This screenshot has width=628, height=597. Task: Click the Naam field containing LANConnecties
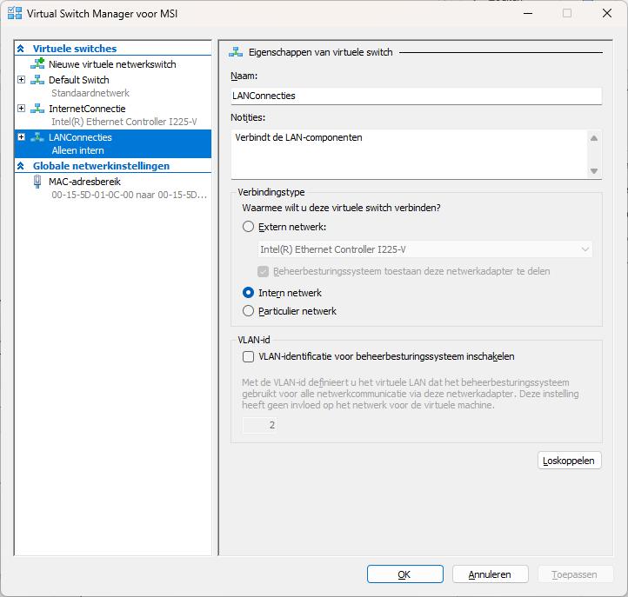pos(416,96)
